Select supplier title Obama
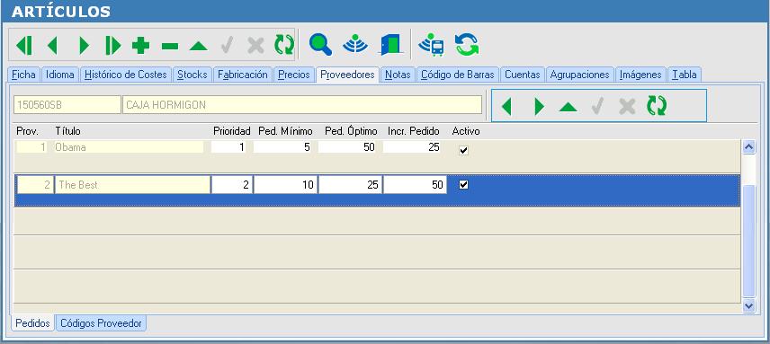The width and height of the screenshot is (770, 344). click(x=130, y=147)
